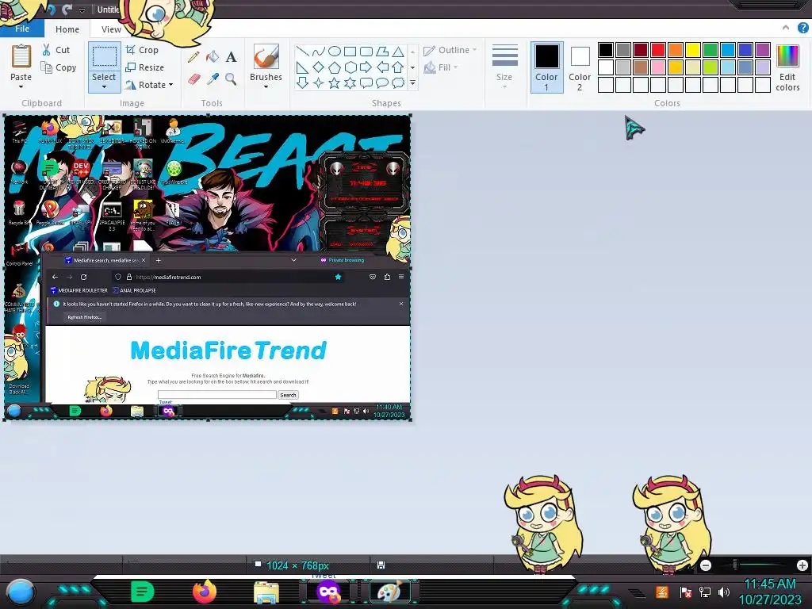Choose the Oval callout shape
This screenshot has width=812, height=609.
tap(382, 82)
